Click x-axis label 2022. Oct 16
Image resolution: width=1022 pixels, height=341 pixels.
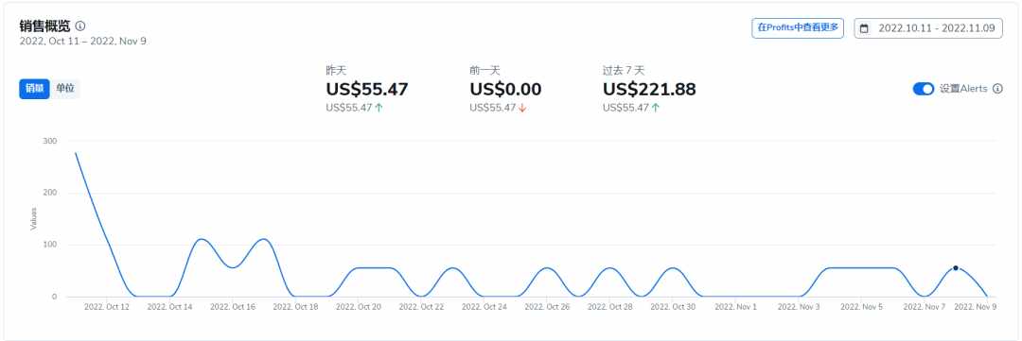tap(233, 306)
